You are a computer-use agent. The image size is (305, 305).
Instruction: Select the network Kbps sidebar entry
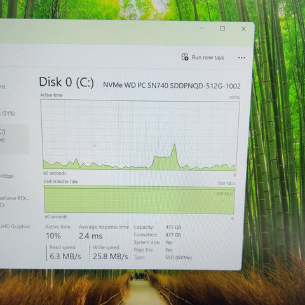pos(7,176)
